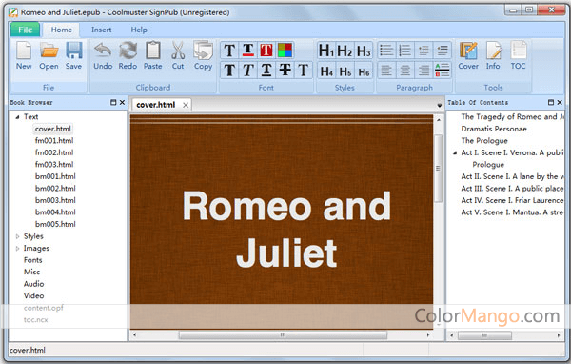Cut selection with the scissors icon

point(178,55)
